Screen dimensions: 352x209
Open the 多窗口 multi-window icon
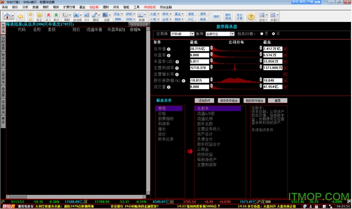pyautogui.click(x=273, y=15)
